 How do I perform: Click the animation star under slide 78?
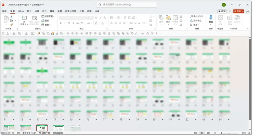pyautogui.click(x=129, y=120)
